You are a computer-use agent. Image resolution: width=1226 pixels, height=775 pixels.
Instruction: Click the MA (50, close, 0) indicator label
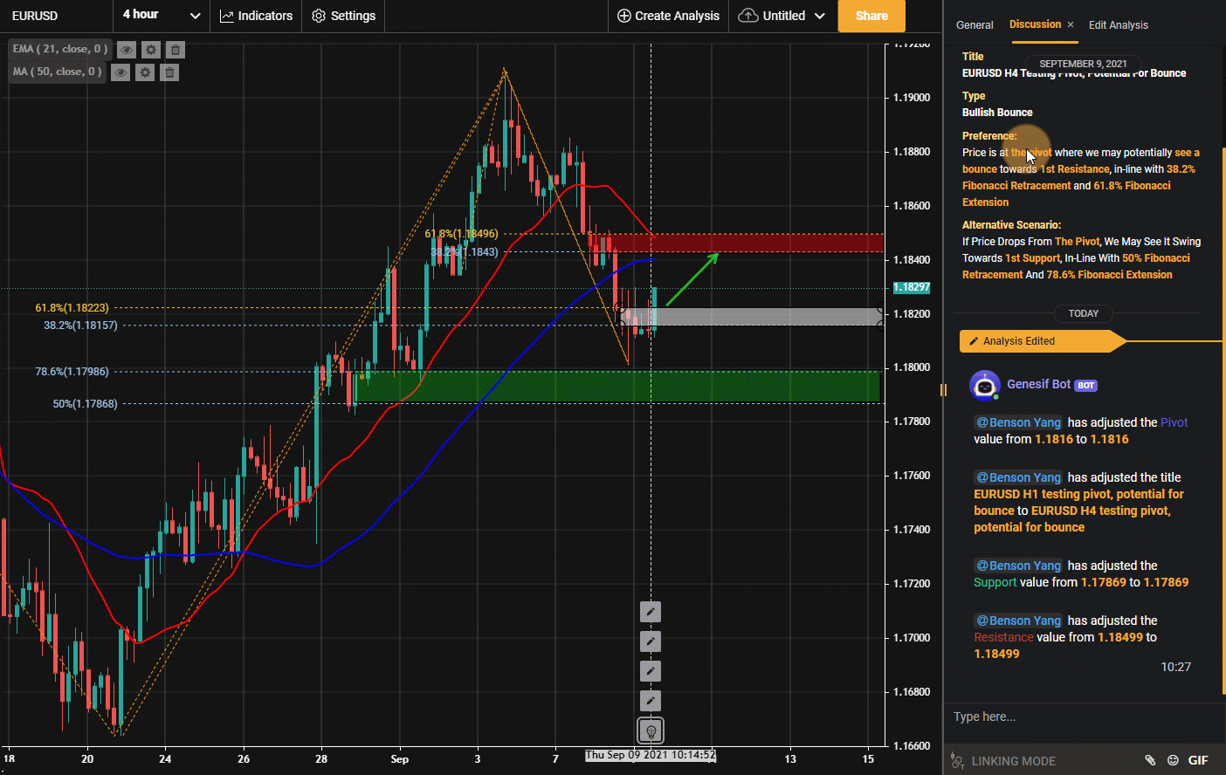click(x=57, y=72)
